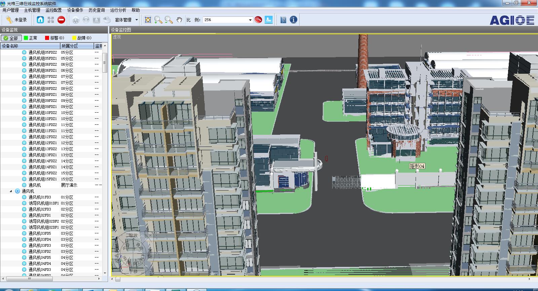Screen dimensions: 538x291
Task: Collapse the 通风机 tree group
Action: (x=11, y=191)
